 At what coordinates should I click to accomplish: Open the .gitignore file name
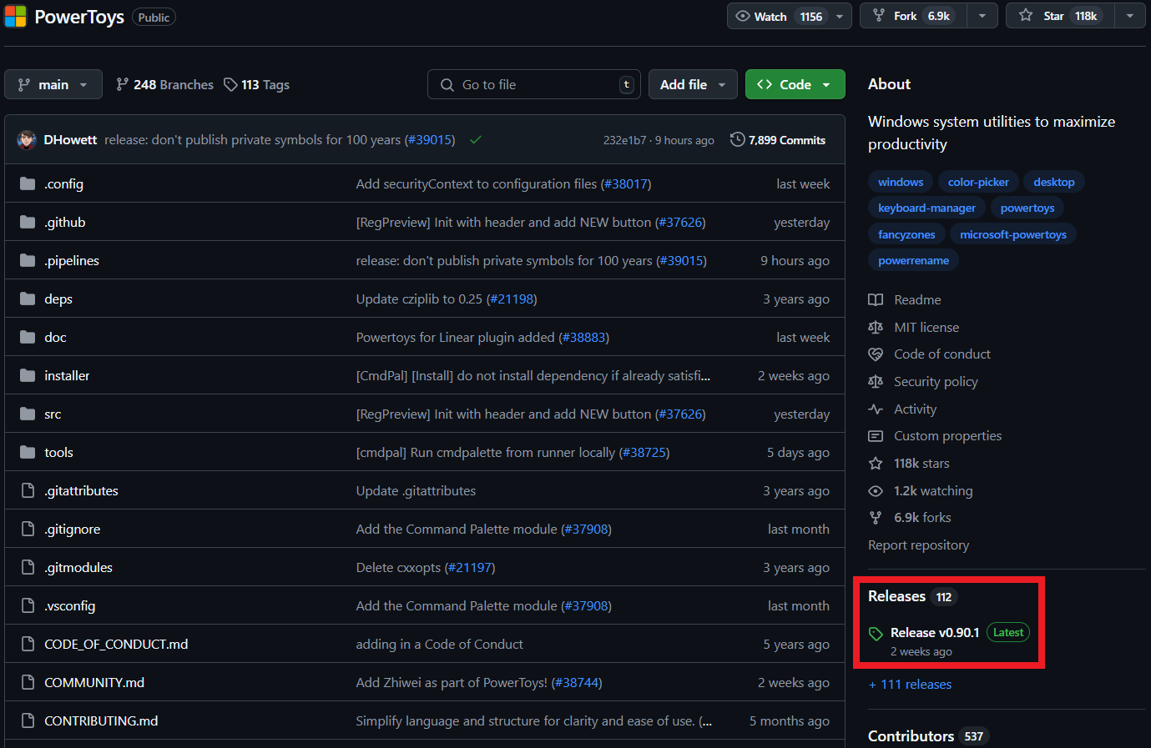tap(72, 529)
